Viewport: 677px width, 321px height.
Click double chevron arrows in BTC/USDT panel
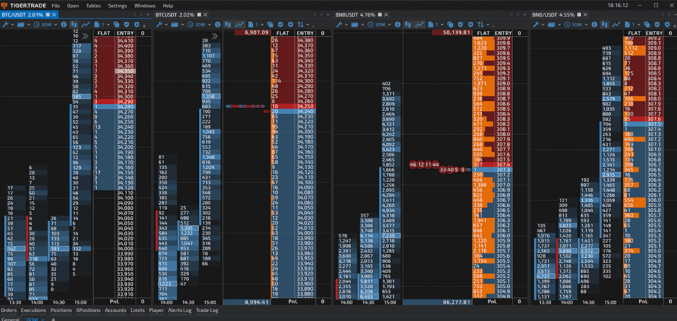coord(84,36)
